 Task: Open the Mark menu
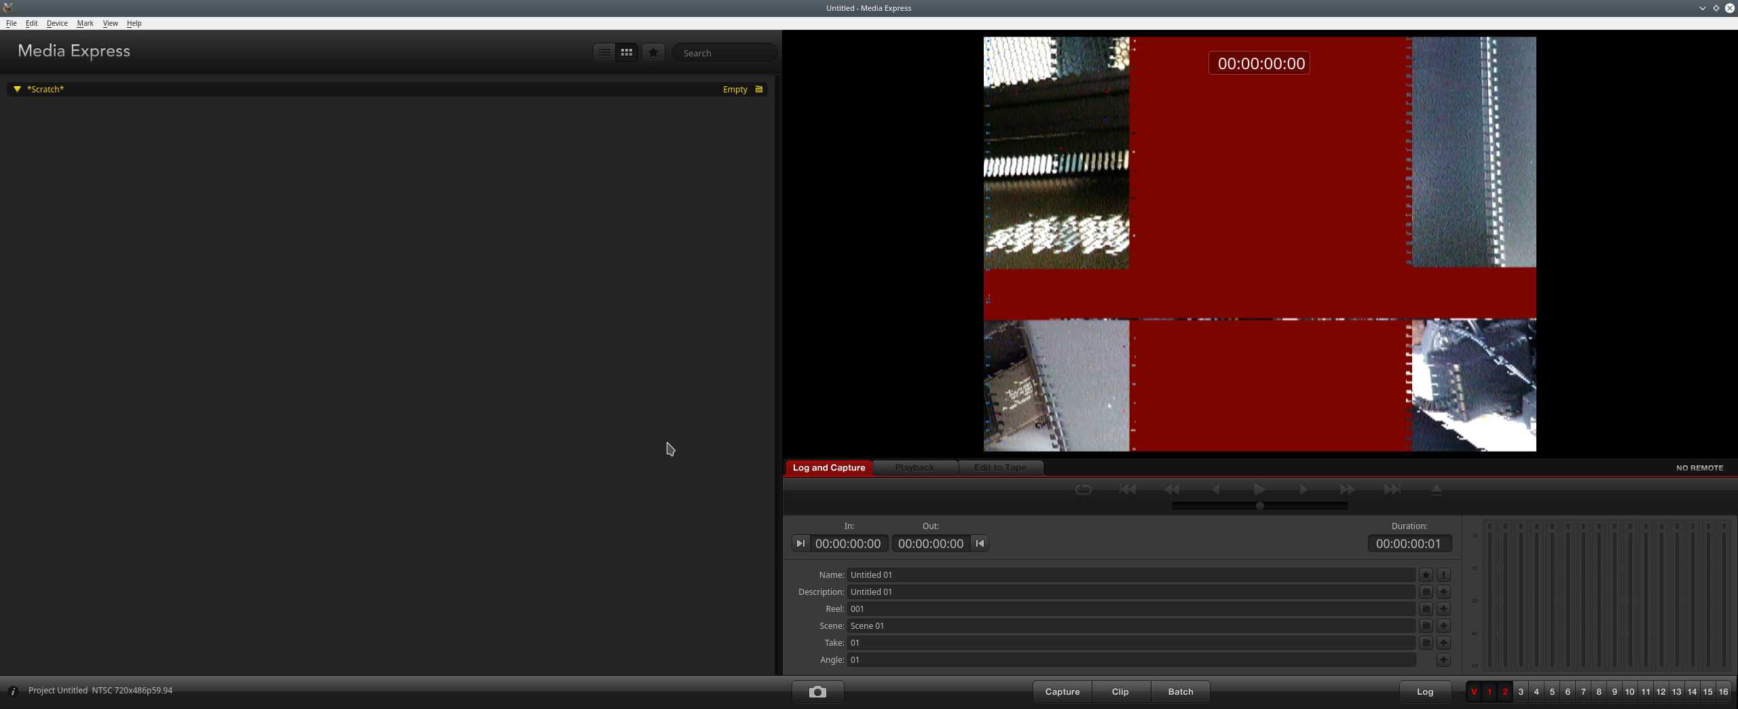tap(86, 23)
